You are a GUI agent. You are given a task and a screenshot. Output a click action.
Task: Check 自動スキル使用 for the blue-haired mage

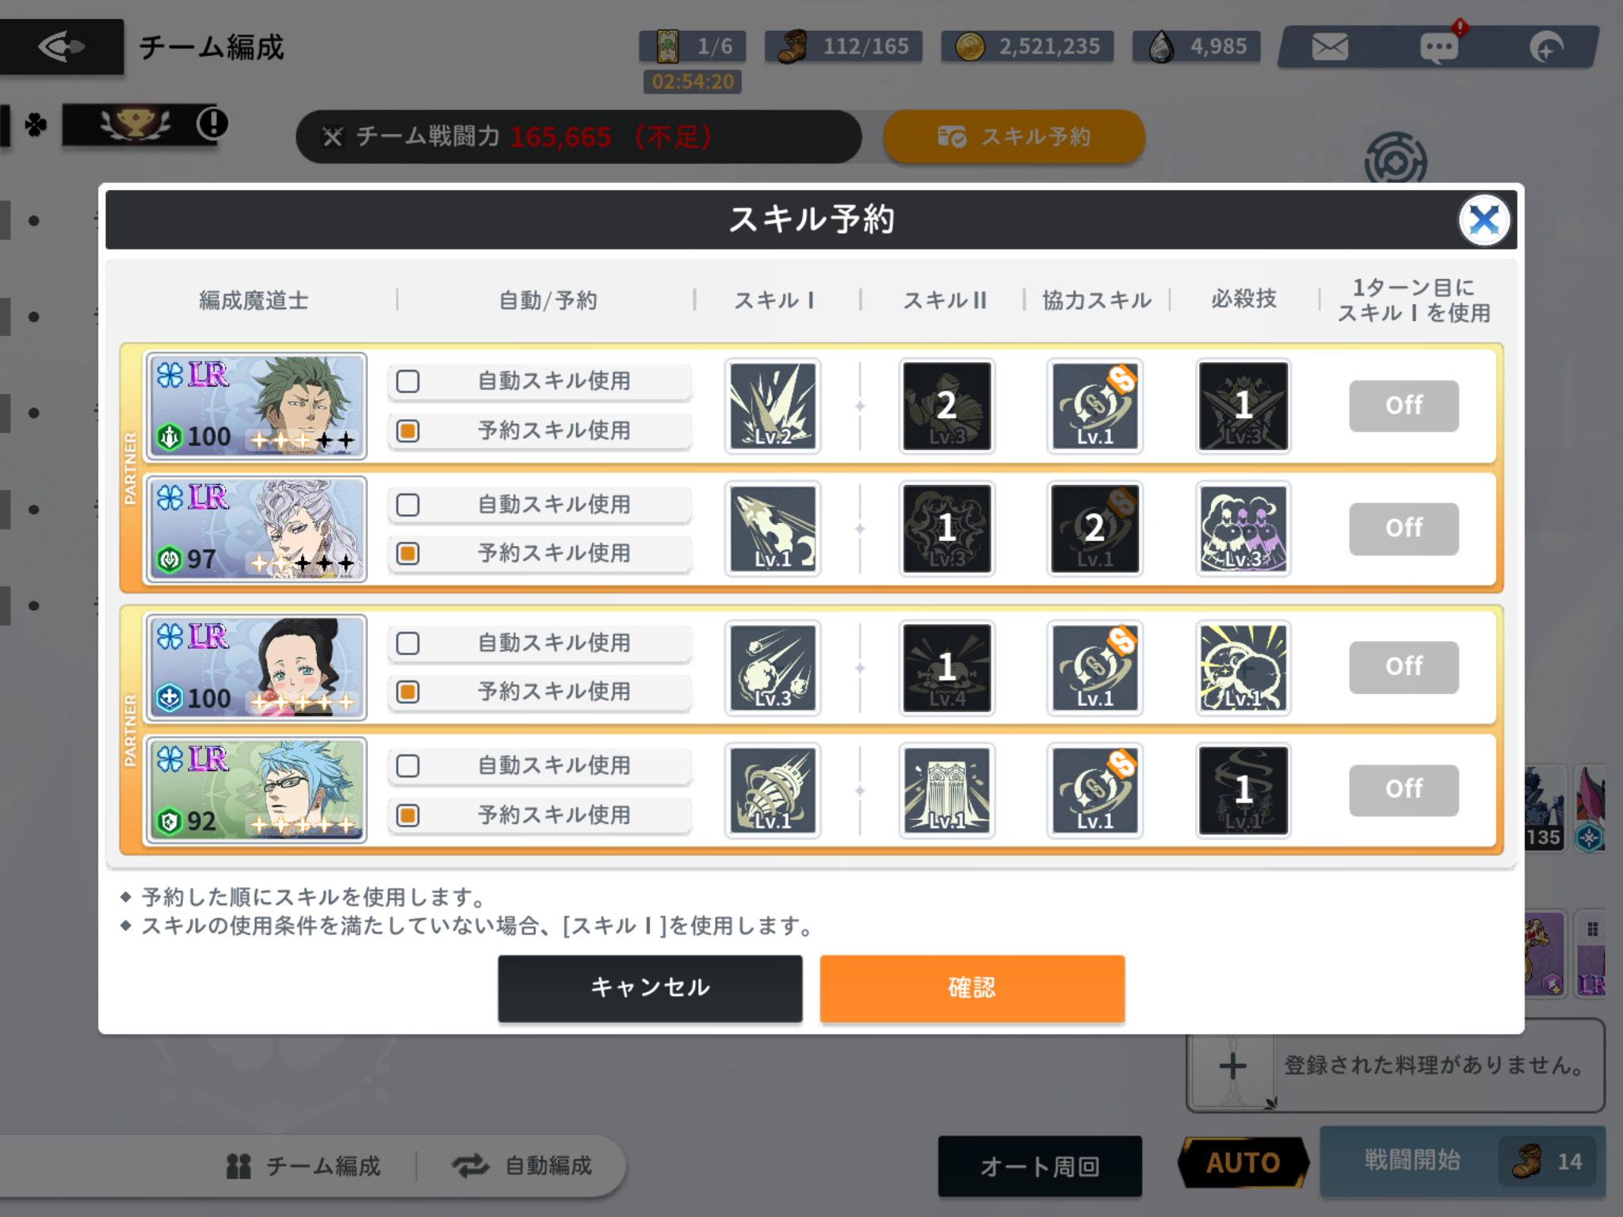407,766
